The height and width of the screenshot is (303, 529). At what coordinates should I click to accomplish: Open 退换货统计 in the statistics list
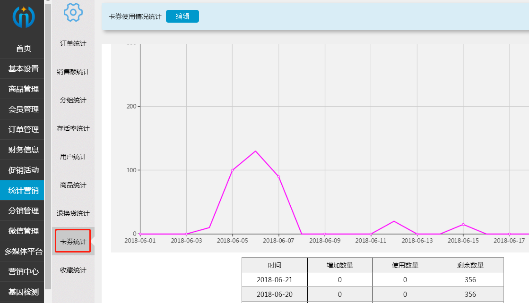click(72, 213)
